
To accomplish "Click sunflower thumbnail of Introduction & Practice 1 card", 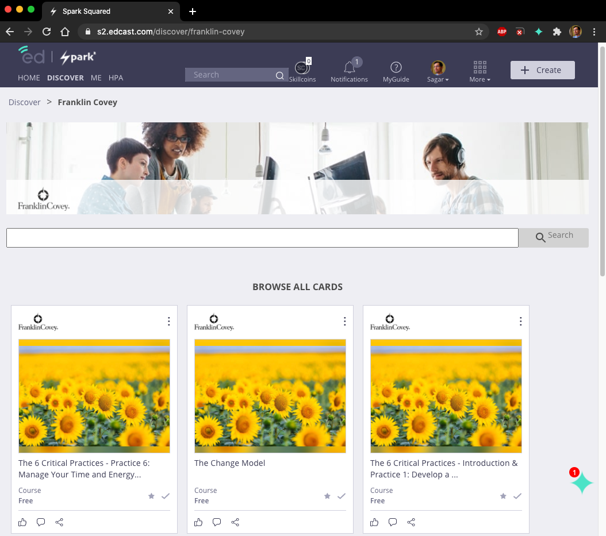I will click(x=446, y=396).
